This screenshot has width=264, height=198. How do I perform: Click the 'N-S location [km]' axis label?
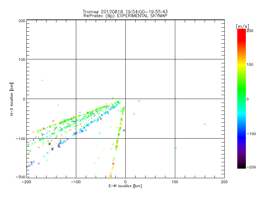pyautogui.click(x=12, y=99)
